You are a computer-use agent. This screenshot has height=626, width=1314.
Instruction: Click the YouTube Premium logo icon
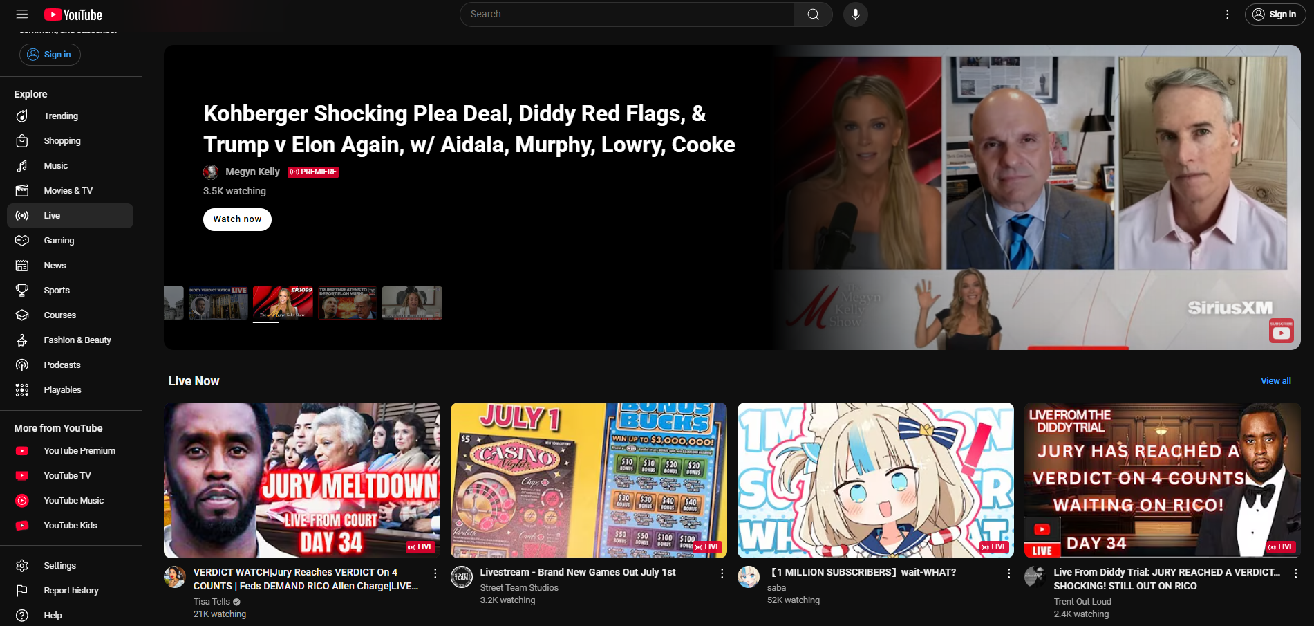pyautogui.click(x=22, y=451)
